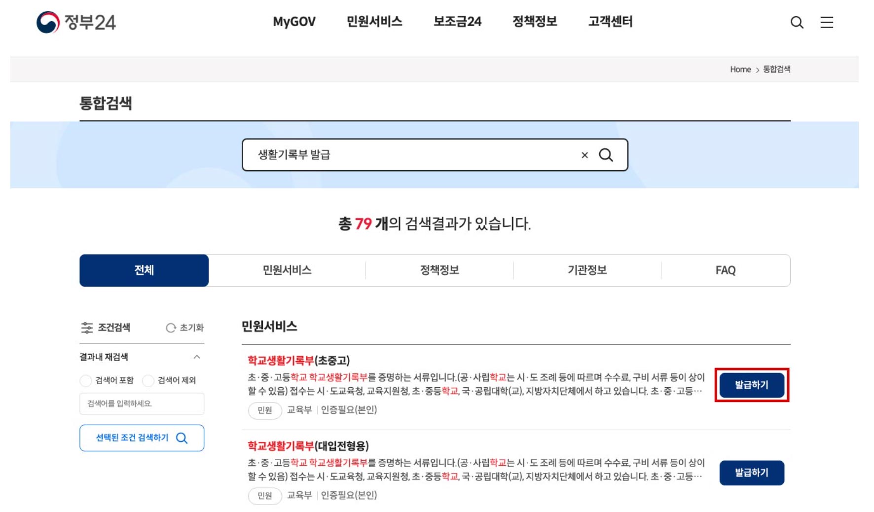The image size is (874, 512).
Task: Open the top-right search magnifier icon
Action: point(796,22)
